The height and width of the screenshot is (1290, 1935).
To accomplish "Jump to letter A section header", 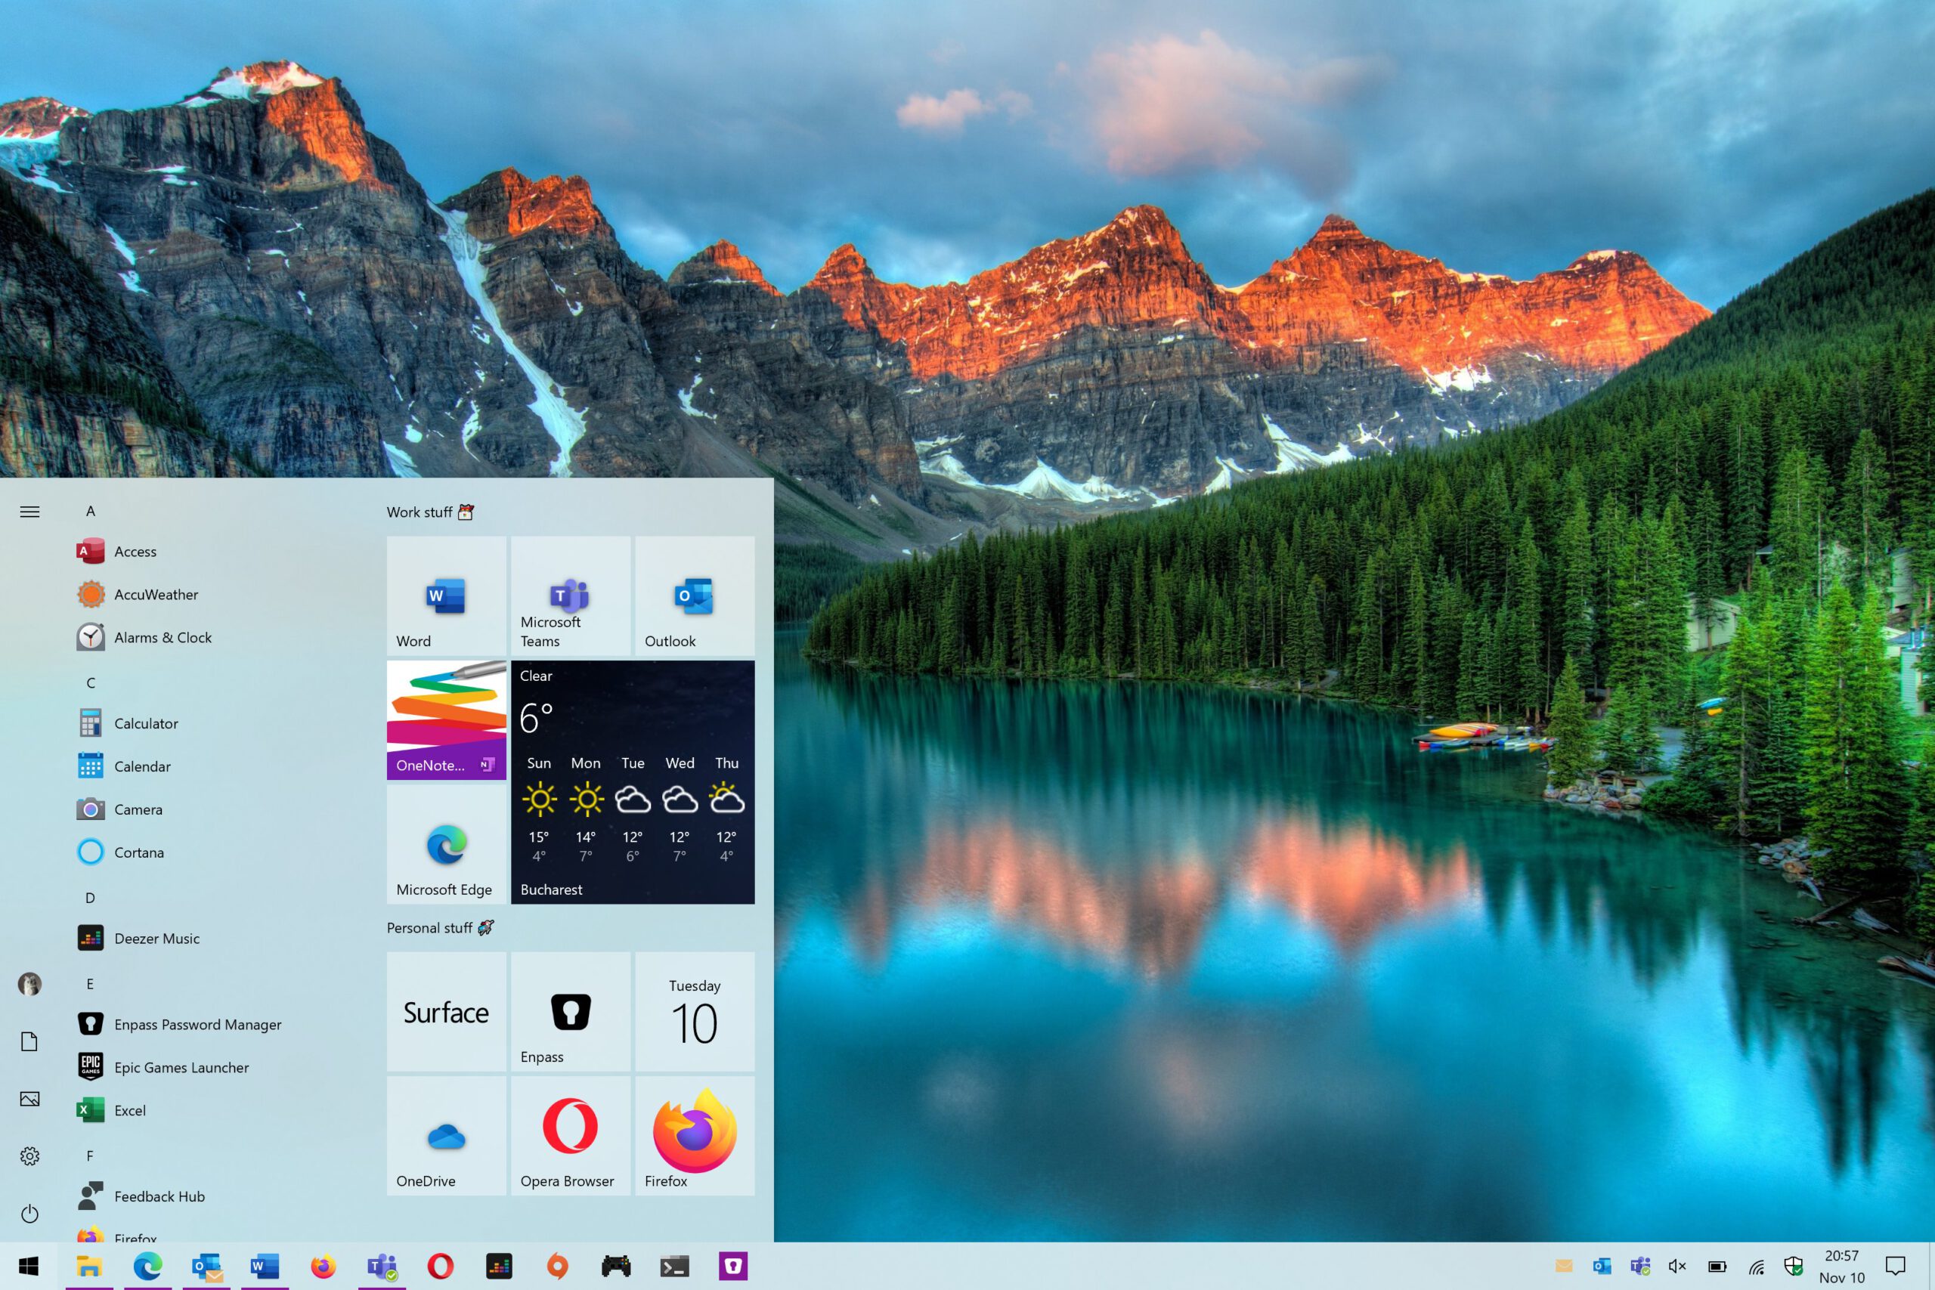I will click(x=91, y=511).
